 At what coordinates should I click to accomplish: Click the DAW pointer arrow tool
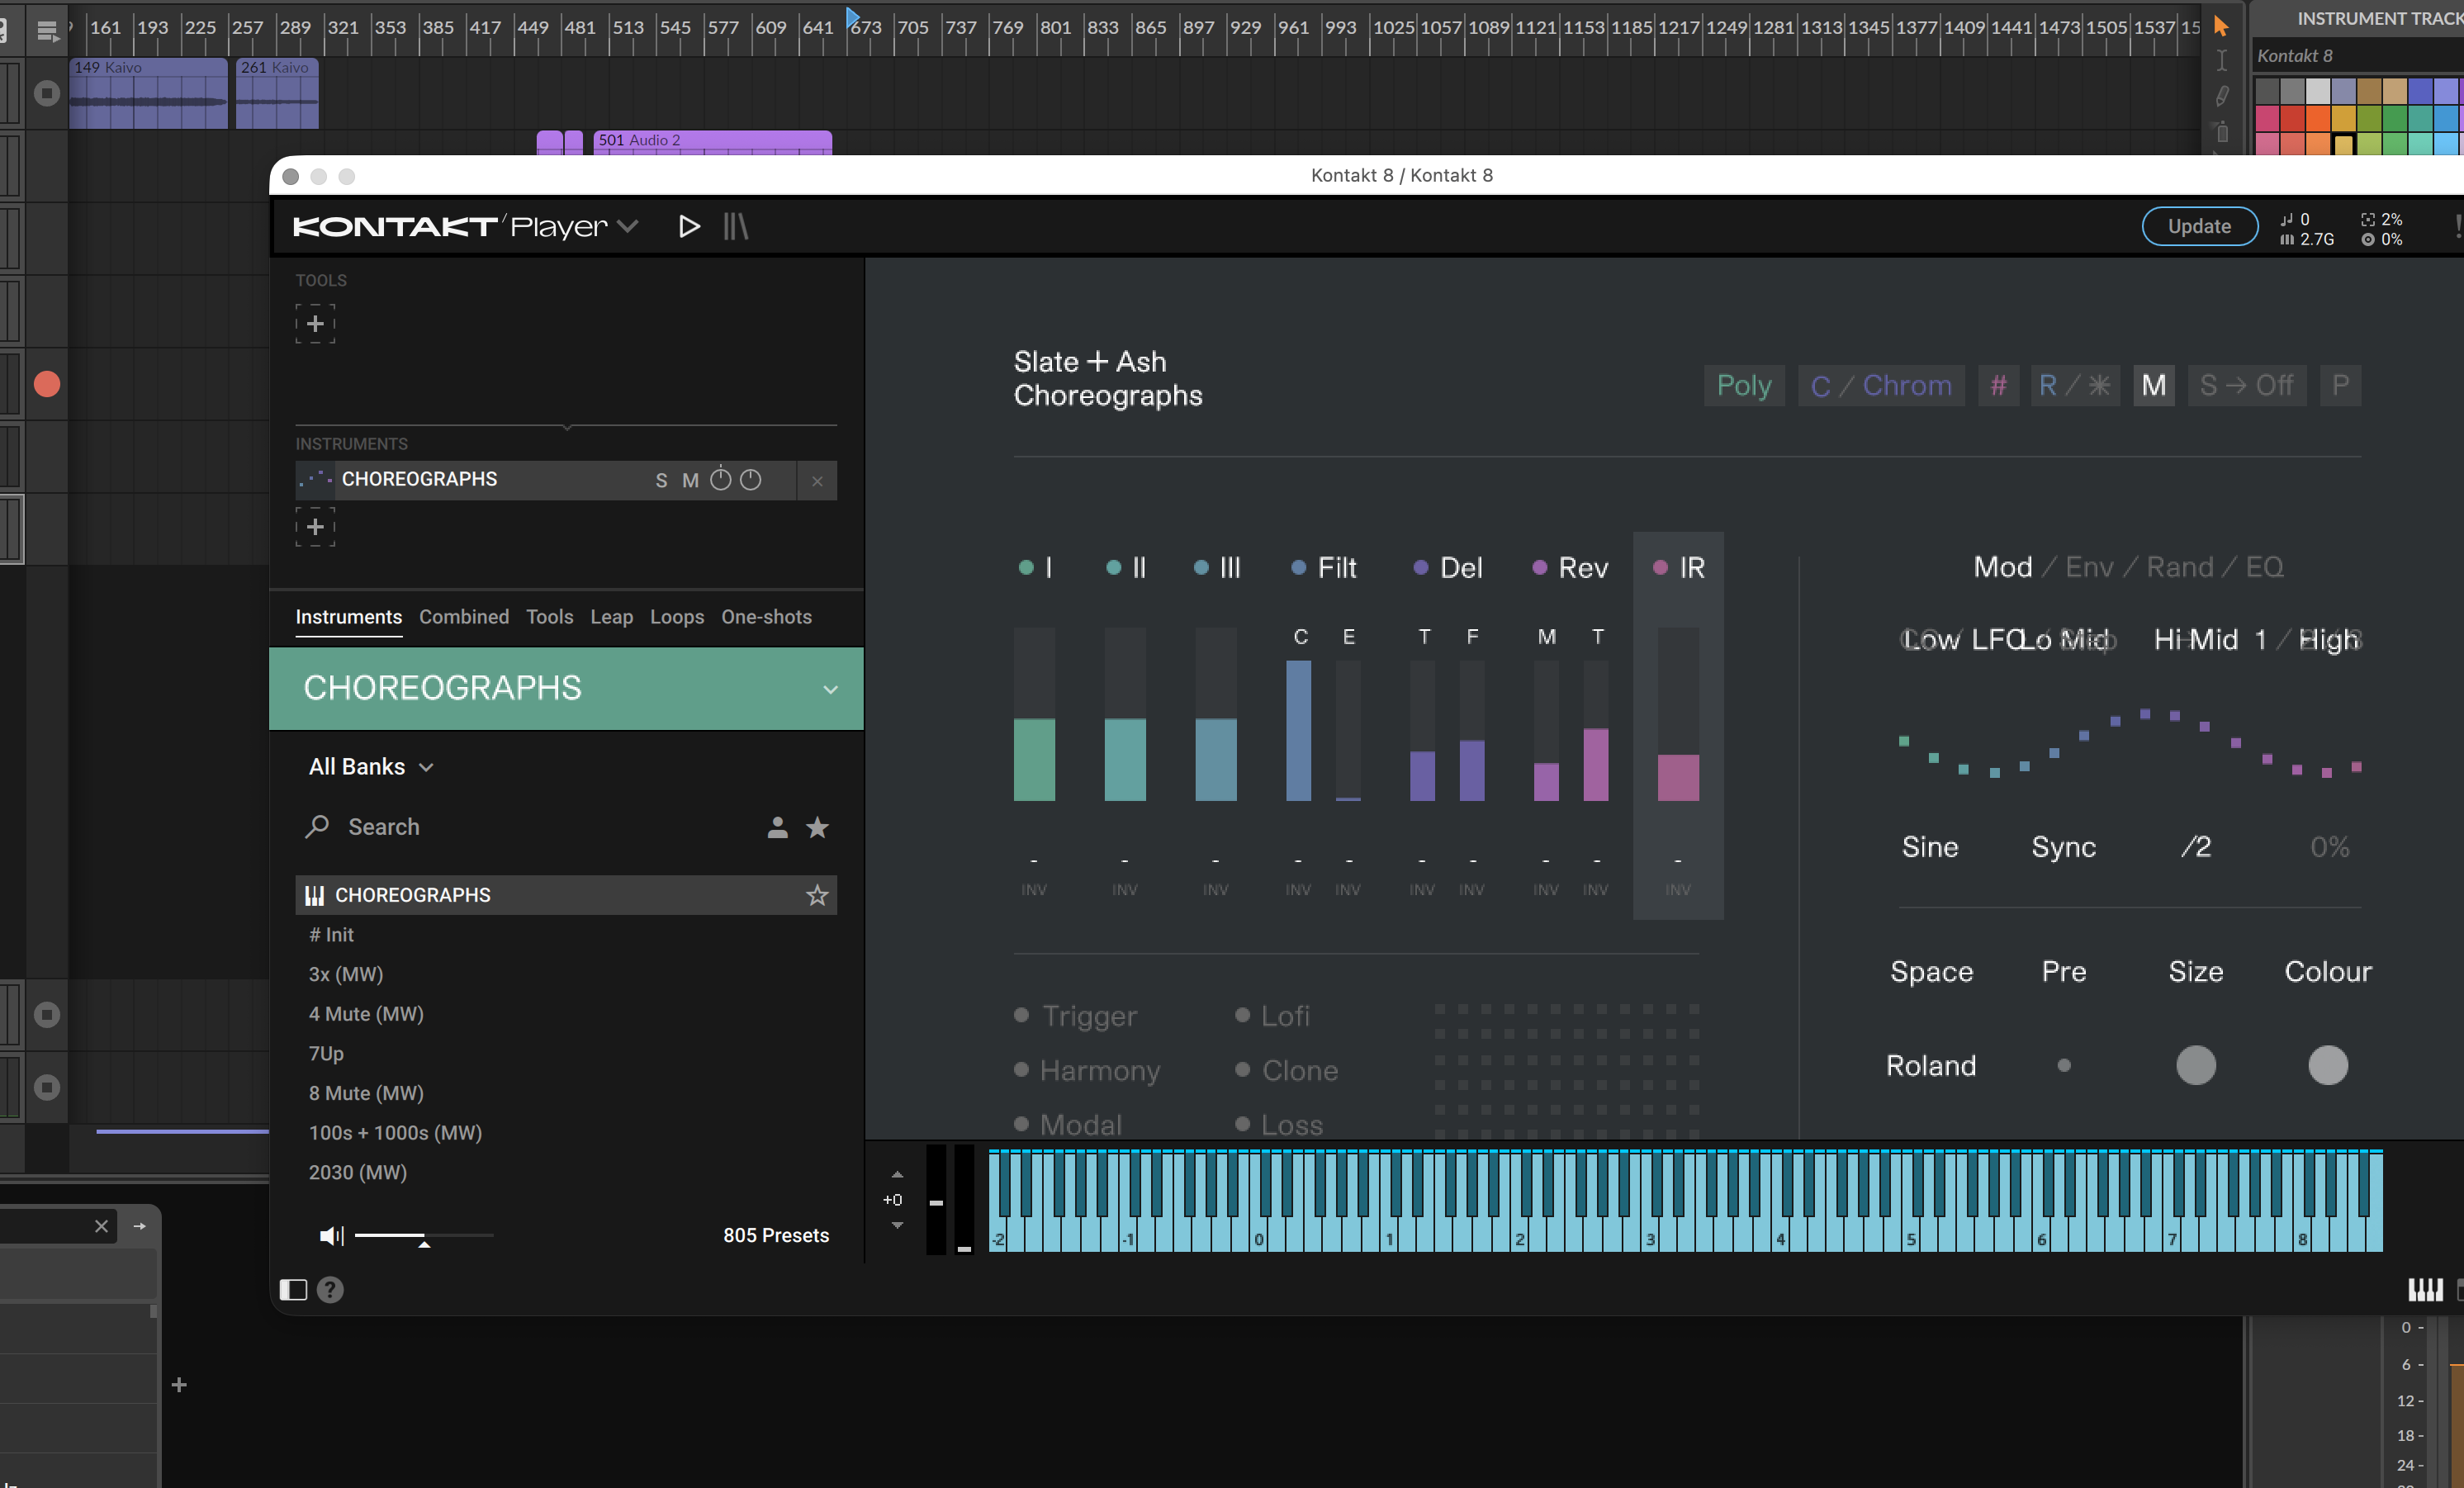[2221, 26]
